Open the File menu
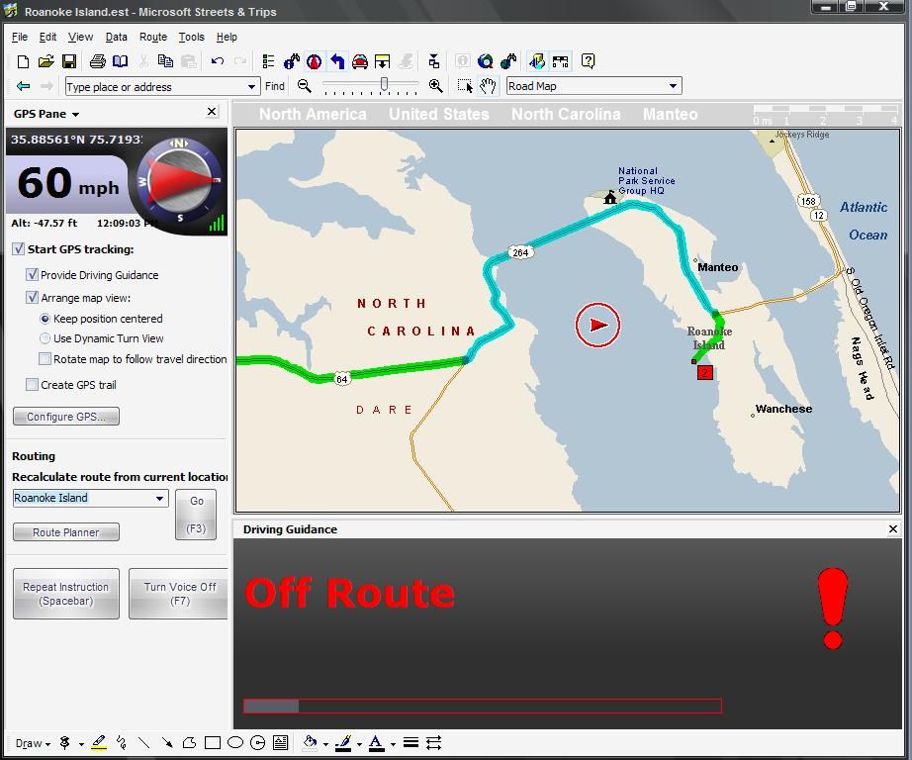 [x=20, y=37]
